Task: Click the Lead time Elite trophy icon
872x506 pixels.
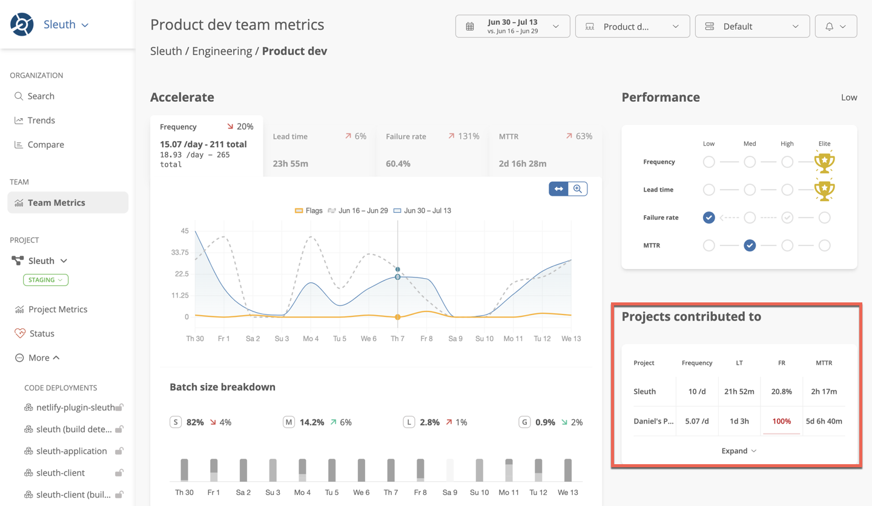Action: click(x=824, y=190)
